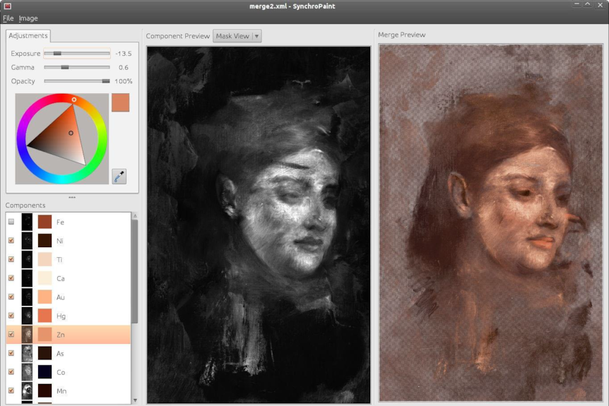This screenshot has height=406, width=609.
Task: Adjust the Opacity slider
Action: (77, 81)
